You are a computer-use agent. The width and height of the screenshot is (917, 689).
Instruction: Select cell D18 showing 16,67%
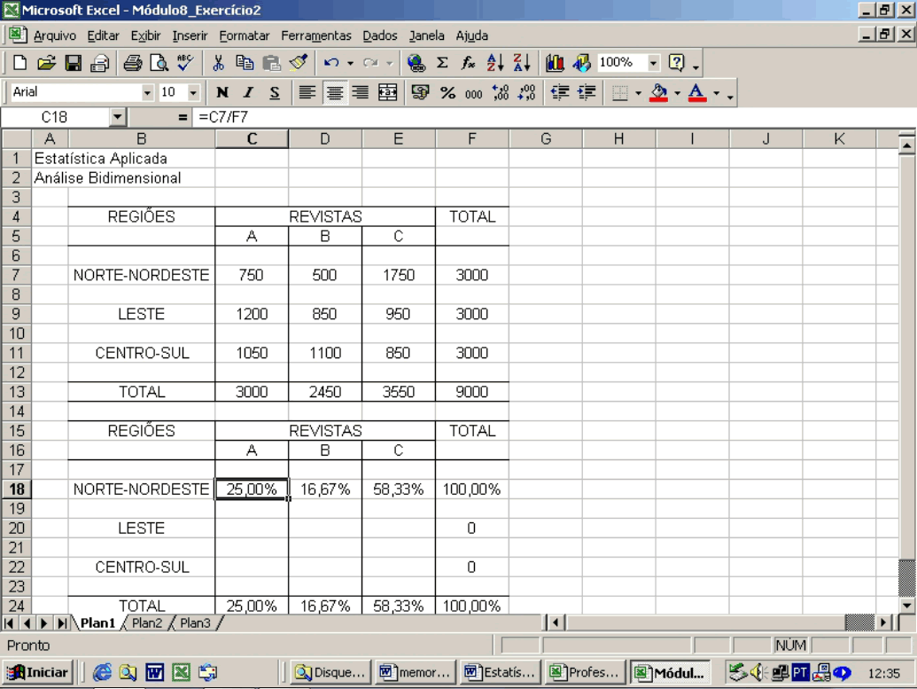tap(325, 489)
